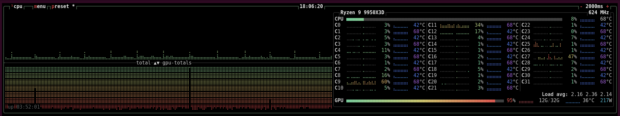The width and height of the screenshot is (620, 116).
Task: Select core C11 row label
Action: pyautogui.click(x=432, y=25)
